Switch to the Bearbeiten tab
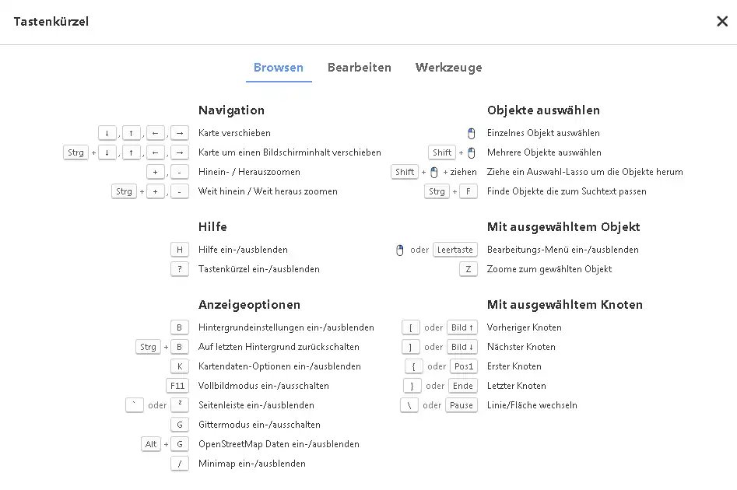The width and height of the screenshot is (737, 490). (359, 68)
